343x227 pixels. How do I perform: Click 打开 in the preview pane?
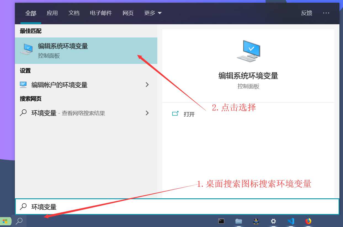(x=189, y=114)
